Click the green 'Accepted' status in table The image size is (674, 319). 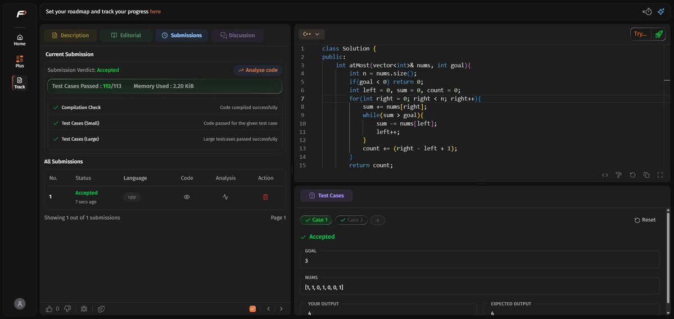(x=87, y=193)
